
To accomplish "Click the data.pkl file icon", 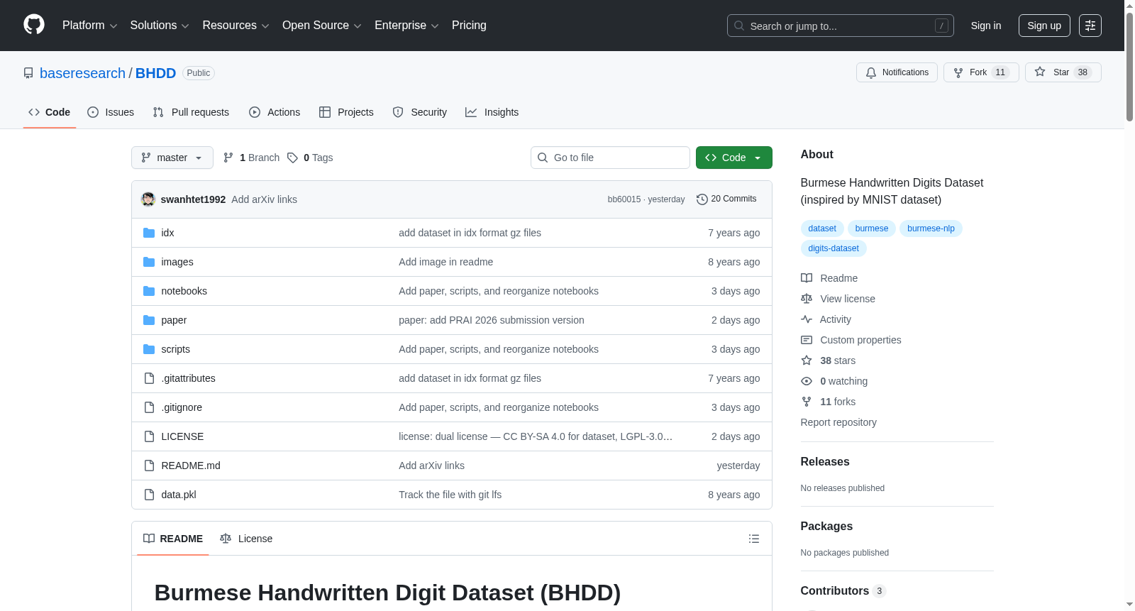I will pyautogui.click(x=149, y=495).
